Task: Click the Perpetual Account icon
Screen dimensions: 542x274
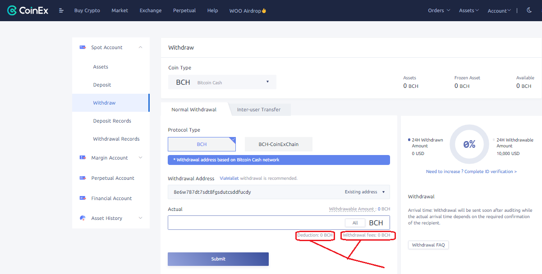Action: [83, 178]
